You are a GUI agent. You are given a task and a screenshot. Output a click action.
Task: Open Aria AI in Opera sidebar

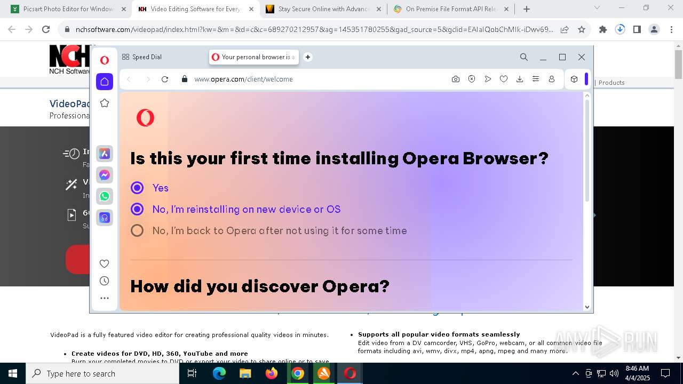tap(105, 154)
